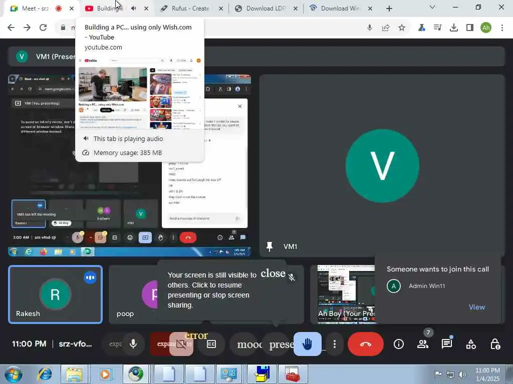Go forward in browser history

pos(27,27)
